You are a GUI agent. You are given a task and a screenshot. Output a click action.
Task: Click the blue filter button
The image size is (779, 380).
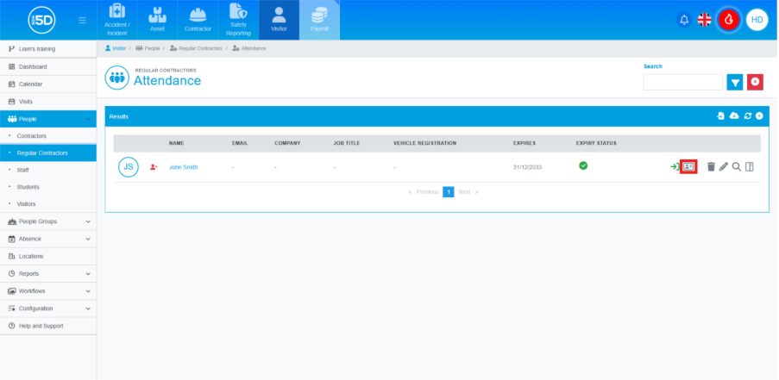[x=734, y=82]
